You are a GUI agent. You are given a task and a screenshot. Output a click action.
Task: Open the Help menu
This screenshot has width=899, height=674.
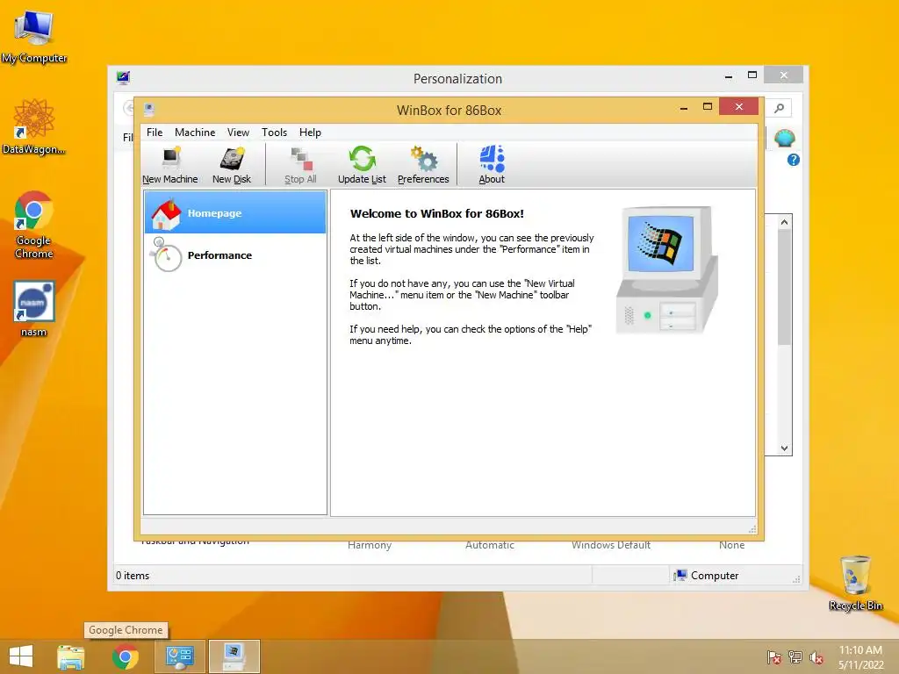(310, 133)
